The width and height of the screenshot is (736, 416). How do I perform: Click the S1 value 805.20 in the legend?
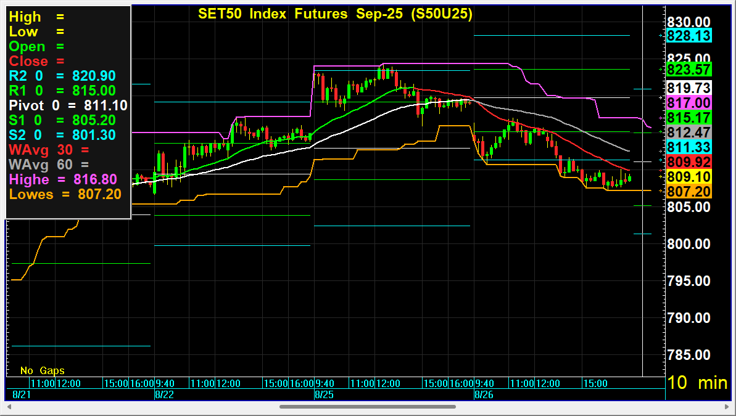click(94, 120)
